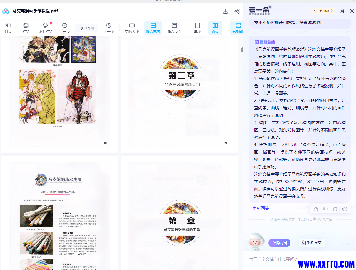Share the document via share icon
The height and width of the screenshot is (270, 356).
tap(237, 11)
